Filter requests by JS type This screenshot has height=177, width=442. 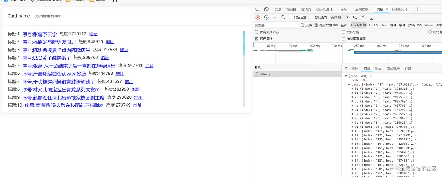pos(370,25)
